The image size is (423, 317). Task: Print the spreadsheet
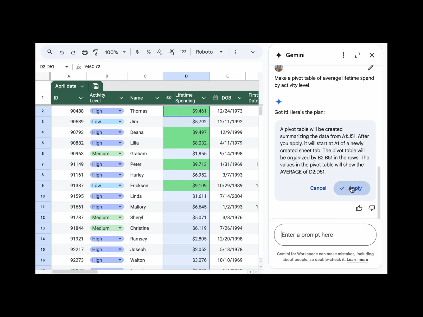click(85, 52)
